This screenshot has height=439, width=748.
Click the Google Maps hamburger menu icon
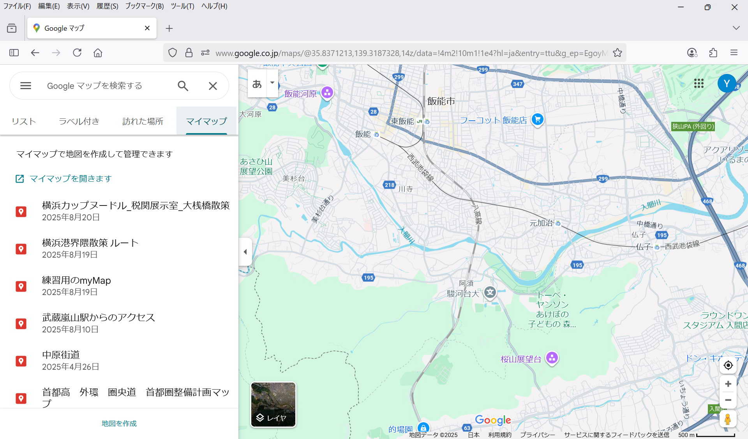[26, 86]
